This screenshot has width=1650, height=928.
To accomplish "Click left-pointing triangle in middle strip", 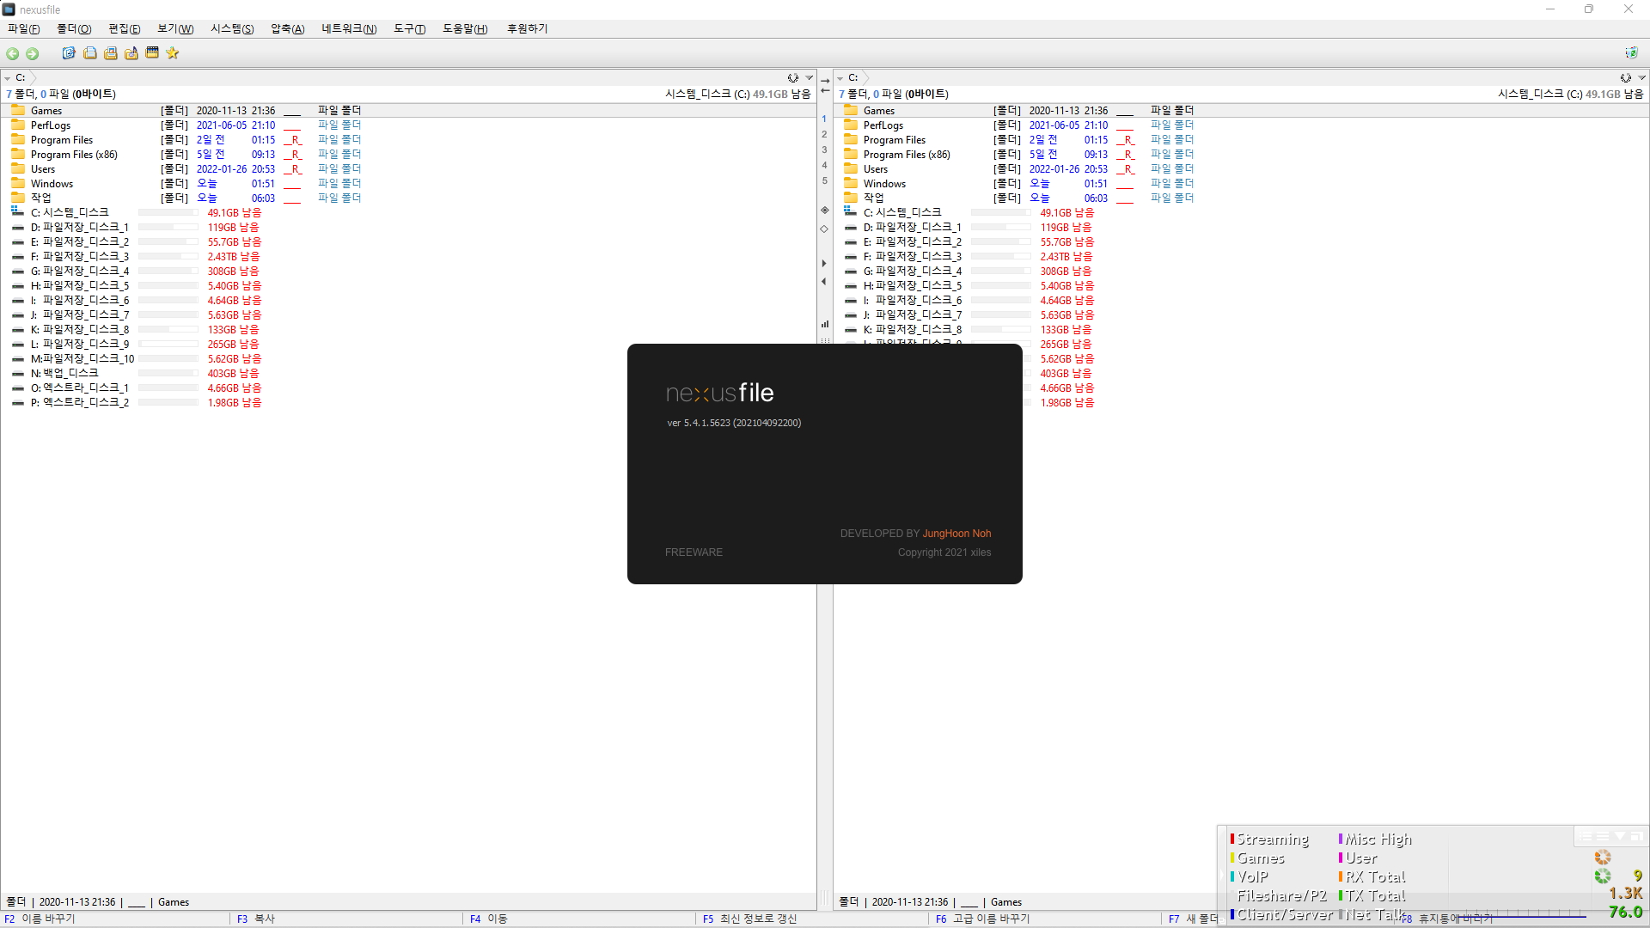I will tap(824, 282).
